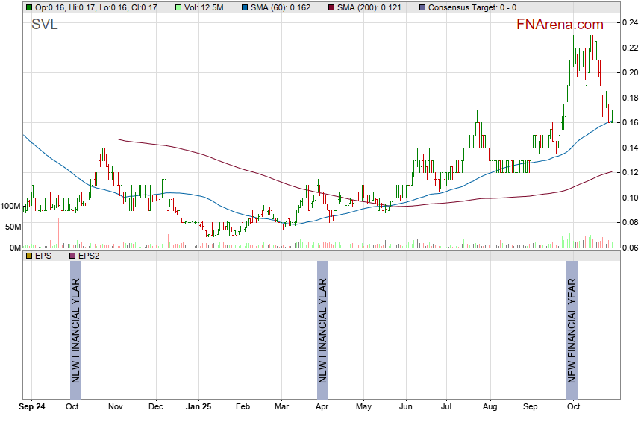
Task: Click the gold EPS legend swatch
Action: coord(28,256)
